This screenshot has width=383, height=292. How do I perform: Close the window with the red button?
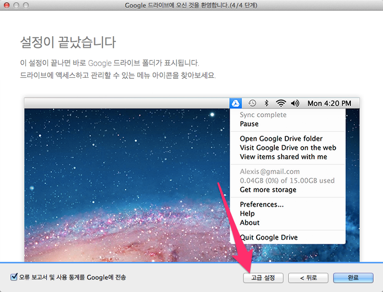7,5
